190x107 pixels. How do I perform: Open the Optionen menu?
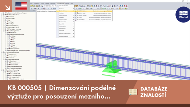53,3
